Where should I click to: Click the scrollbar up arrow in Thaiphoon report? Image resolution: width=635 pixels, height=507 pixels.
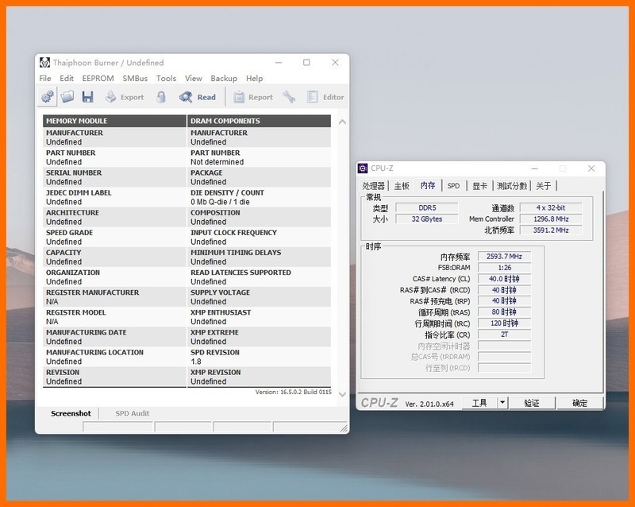click(342, 122)
